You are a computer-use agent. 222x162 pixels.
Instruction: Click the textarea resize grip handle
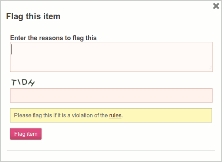coord(210,68)
